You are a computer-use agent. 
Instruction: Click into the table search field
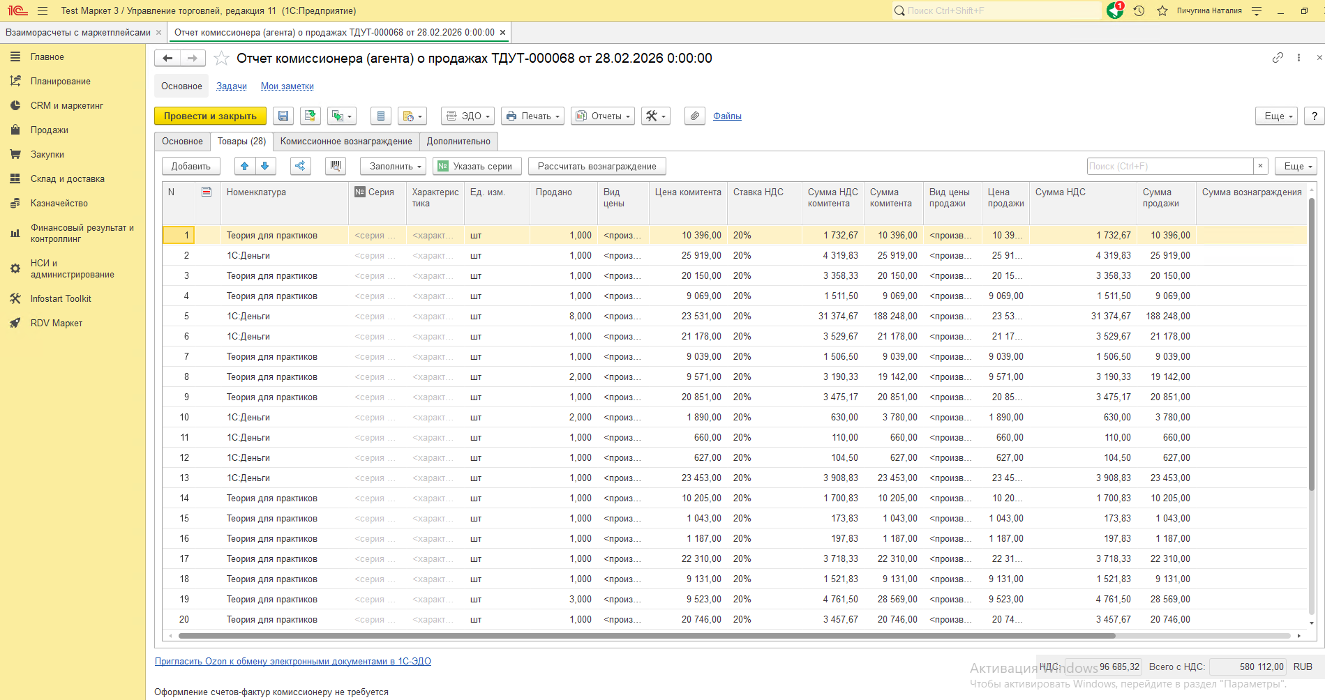click(1169, 167)
